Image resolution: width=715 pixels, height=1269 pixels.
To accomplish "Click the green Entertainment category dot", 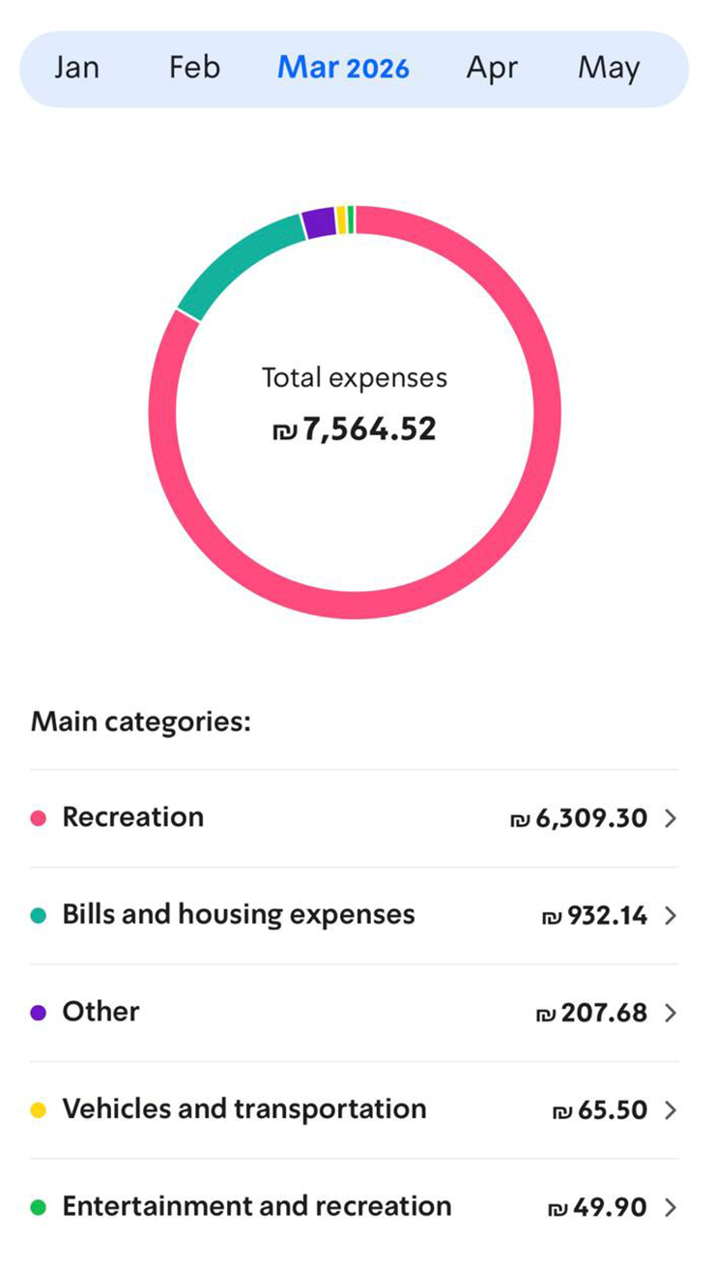I will pyautogui.click(x=39, y=1207).
